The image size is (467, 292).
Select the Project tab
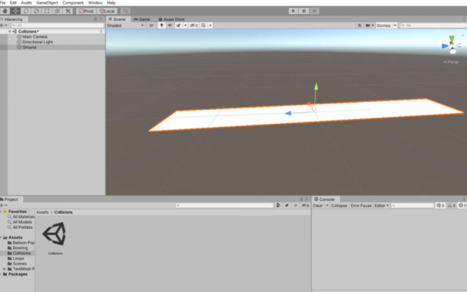[10, 199]
